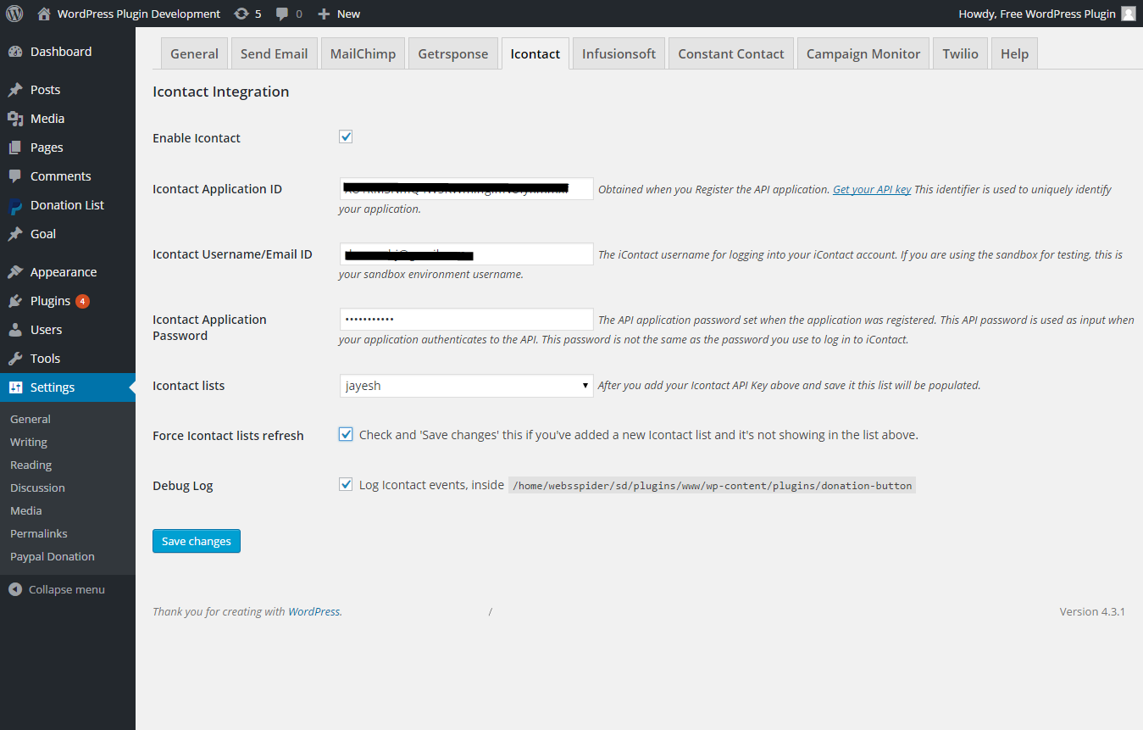This screenshot has height=730, width=1143.
Task: Click the Media icon next to Posts section
Action: click(x=15, y=119)
